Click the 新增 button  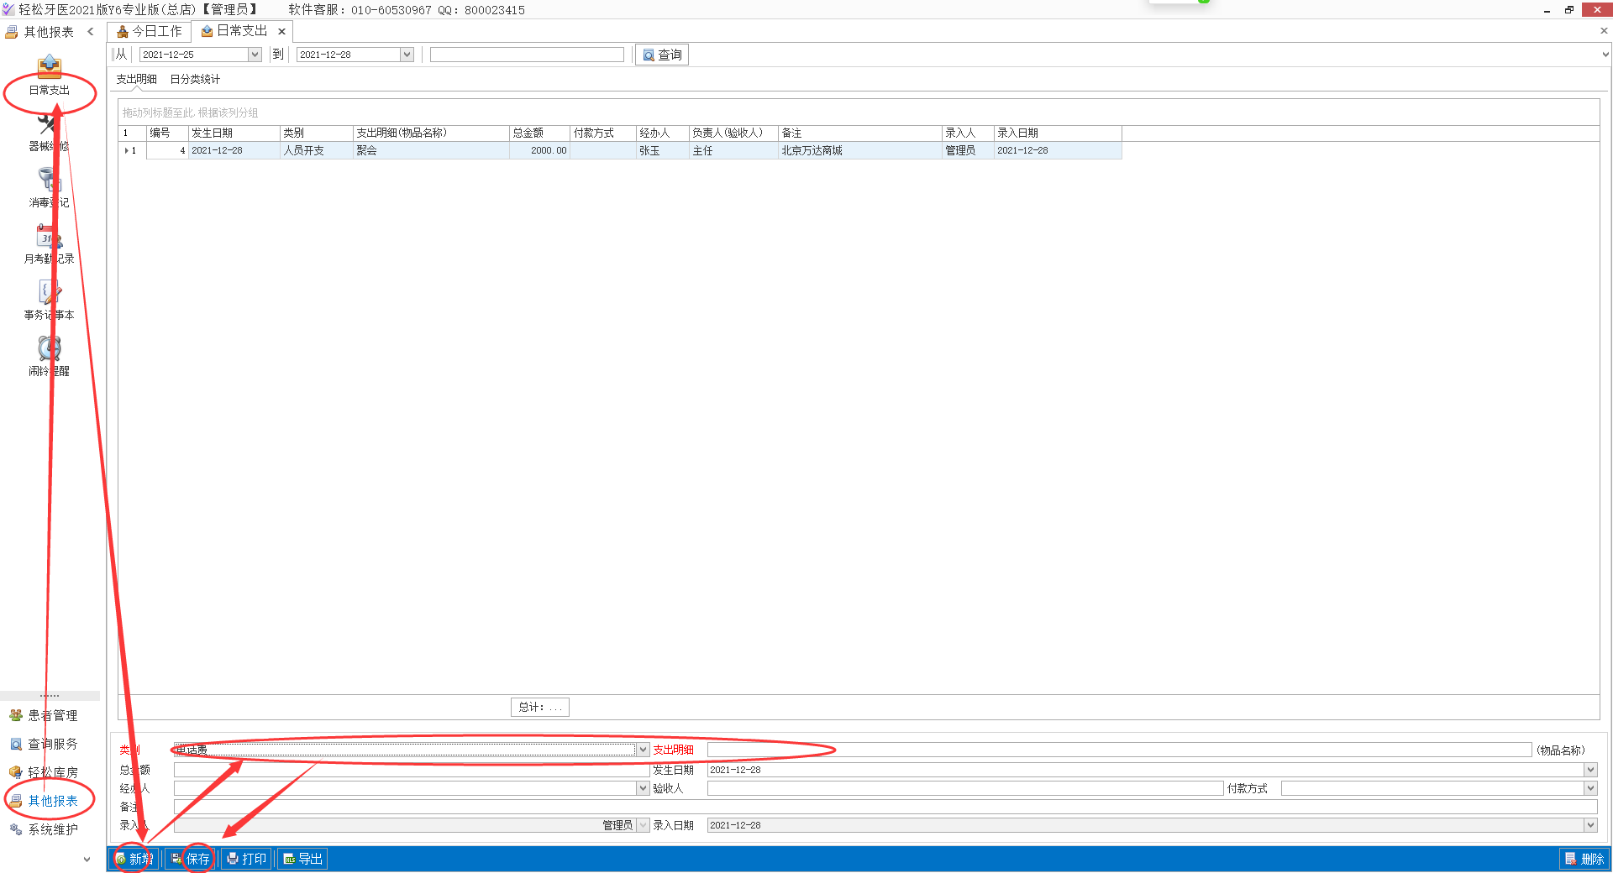point(134,859)
